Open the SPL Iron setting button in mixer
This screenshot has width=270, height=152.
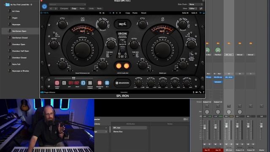click(x=229, y=54)
